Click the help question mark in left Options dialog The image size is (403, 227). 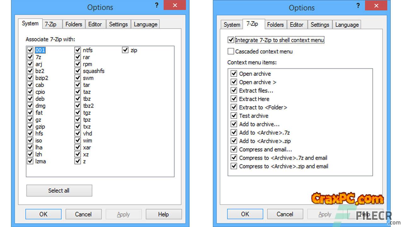156,5
